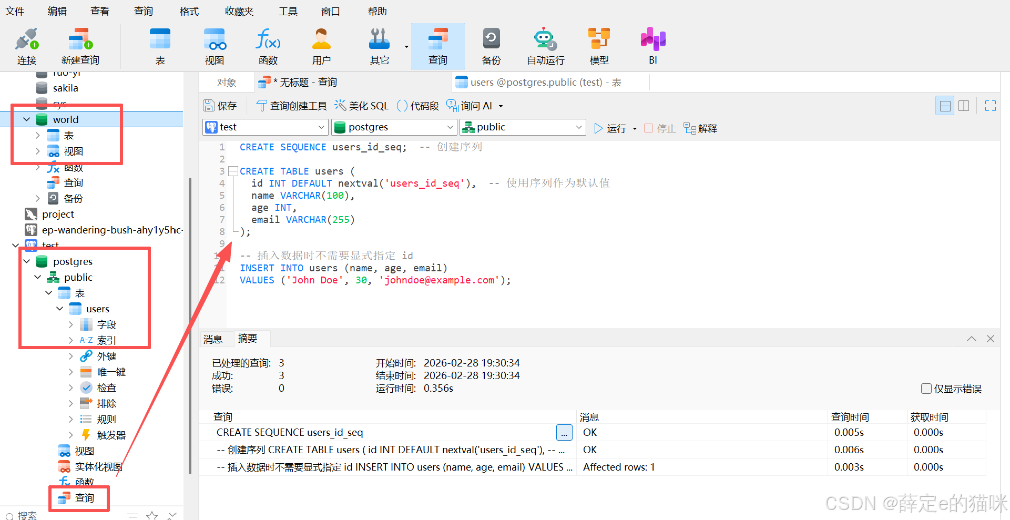
Task: Select the sakila database in tree
Action: tap(65, 88)
